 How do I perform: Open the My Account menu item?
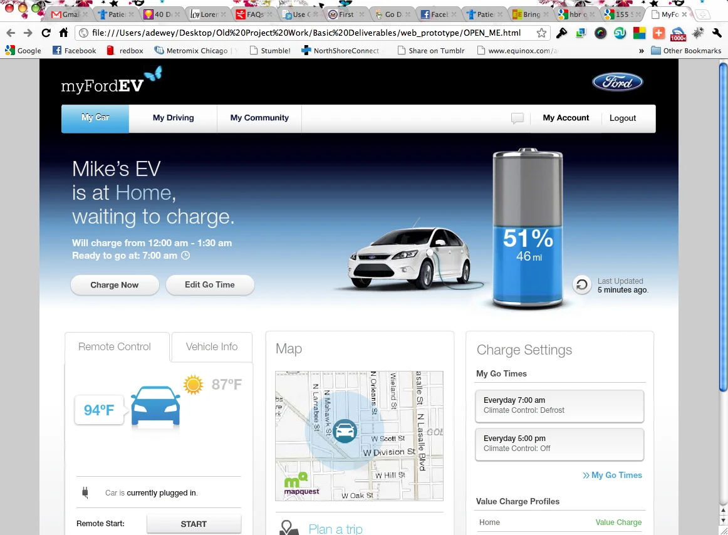tap(566, 118)
